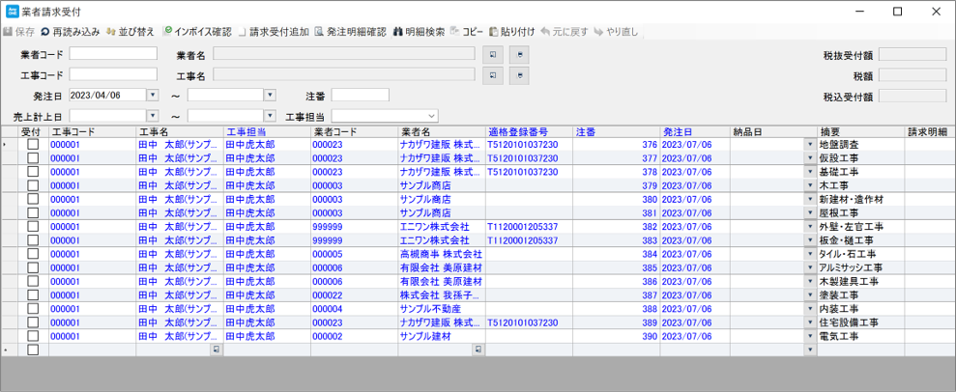Screen dimensions: 956x392
Task: Click the 貼り付け paste toolbar icon
Action: pyautogui.click(x=495, y=32)
